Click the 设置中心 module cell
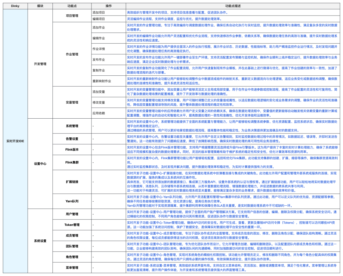The width and height of the screenshot is (343, 276). click(x=40, y=164)
